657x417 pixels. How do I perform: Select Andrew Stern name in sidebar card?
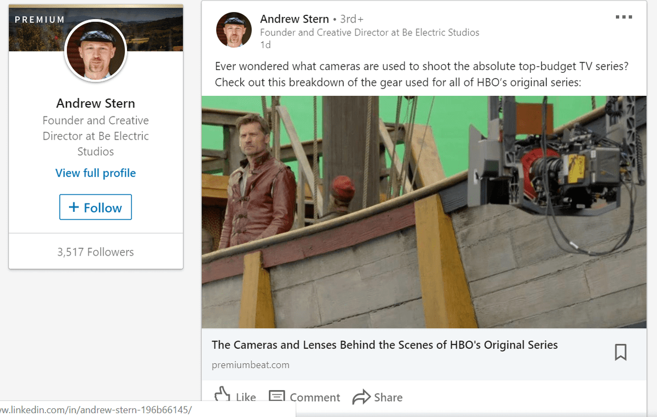click(96, 103)
